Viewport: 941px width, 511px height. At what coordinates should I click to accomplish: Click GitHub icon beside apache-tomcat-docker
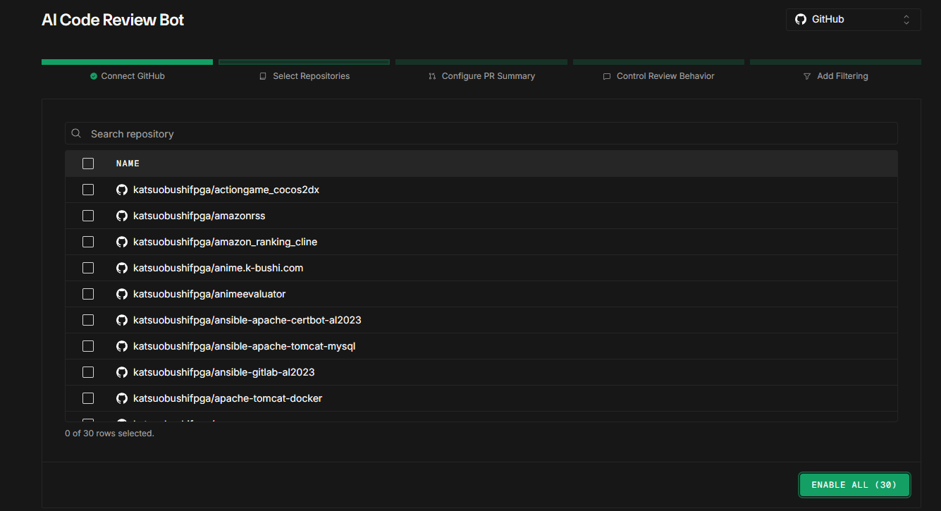click(x=121, y=398)
